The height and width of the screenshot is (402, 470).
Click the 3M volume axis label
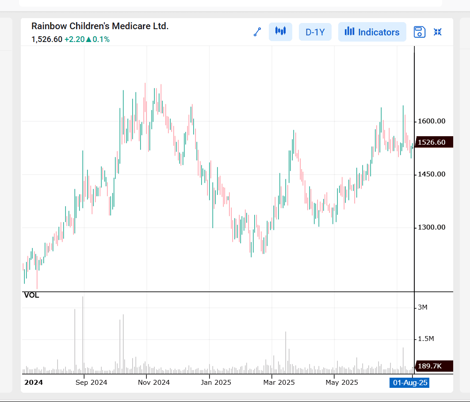pyautogui.click(x=423, y=307)
